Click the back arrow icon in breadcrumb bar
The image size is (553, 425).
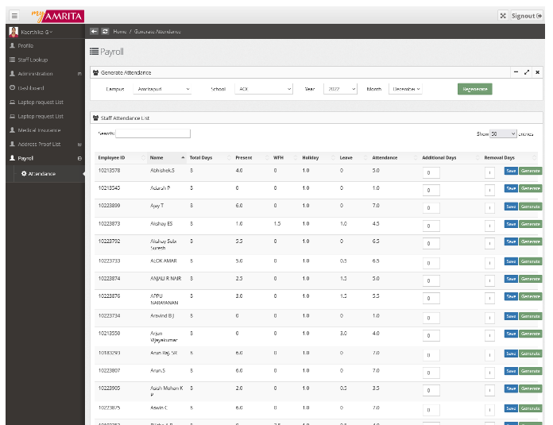(94, 31)
